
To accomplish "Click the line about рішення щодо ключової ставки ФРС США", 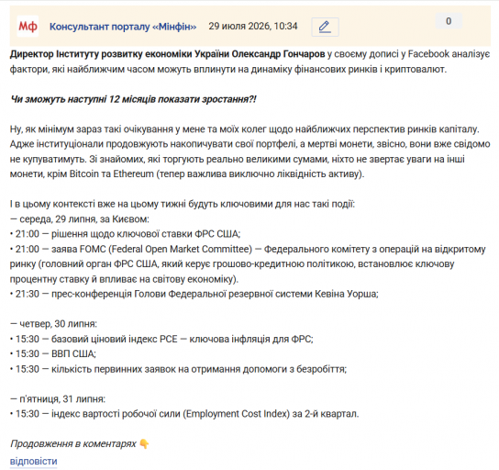I will 125,234.
